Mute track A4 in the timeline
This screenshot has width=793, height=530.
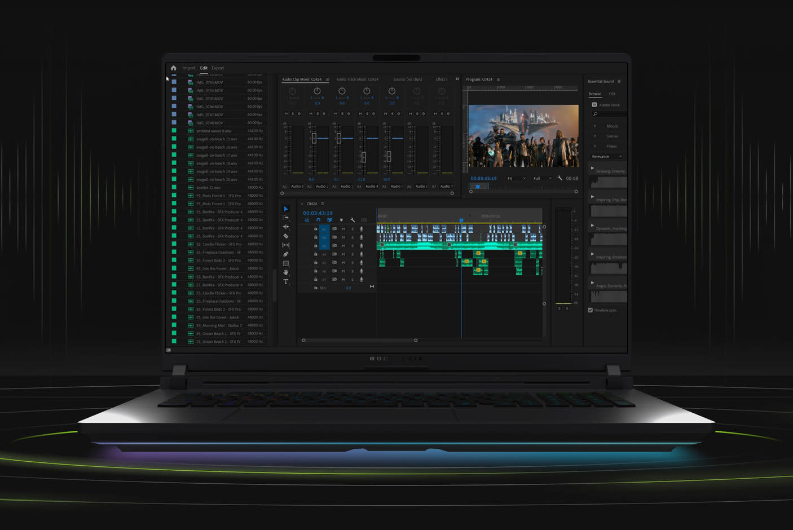click(x=343, y=254)
